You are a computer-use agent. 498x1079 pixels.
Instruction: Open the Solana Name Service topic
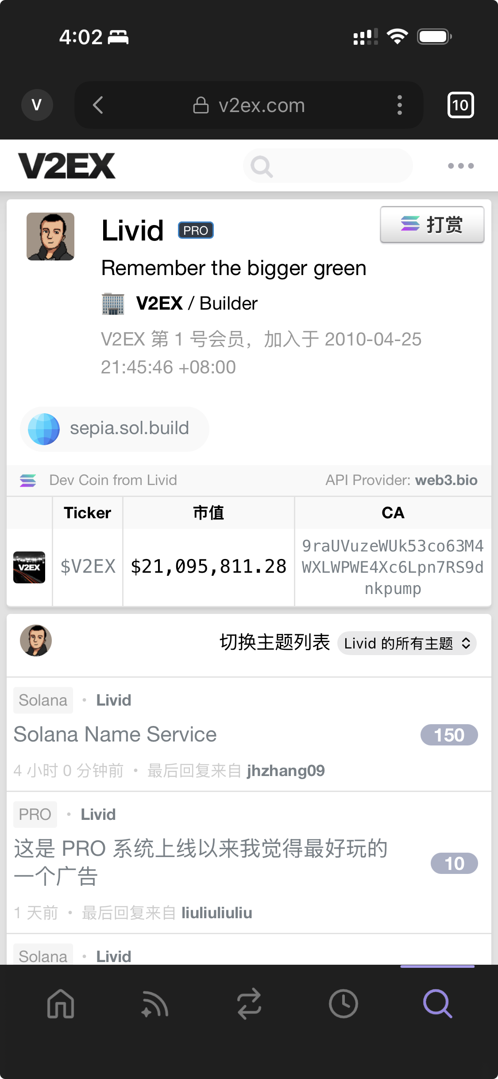point(115,734)
